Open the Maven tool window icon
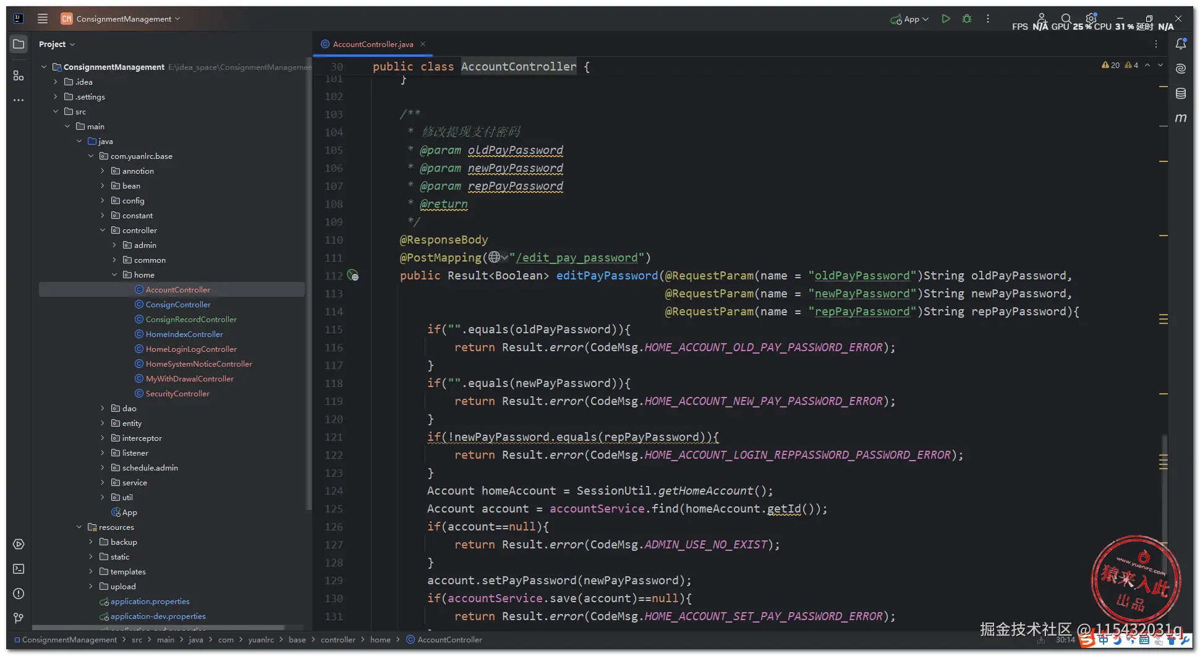The image size is (1200, 656). pyautogui.click(x=1181, y=118)
